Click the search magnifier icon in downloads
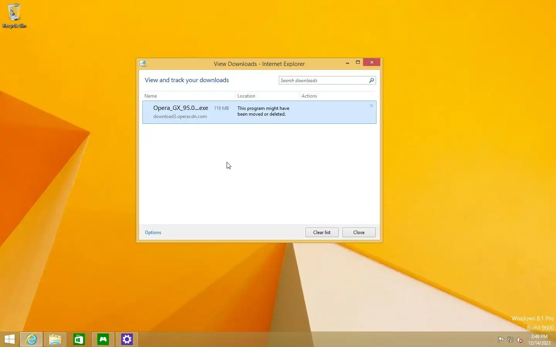Screen dimensions: 556x347 coord(371,80)
